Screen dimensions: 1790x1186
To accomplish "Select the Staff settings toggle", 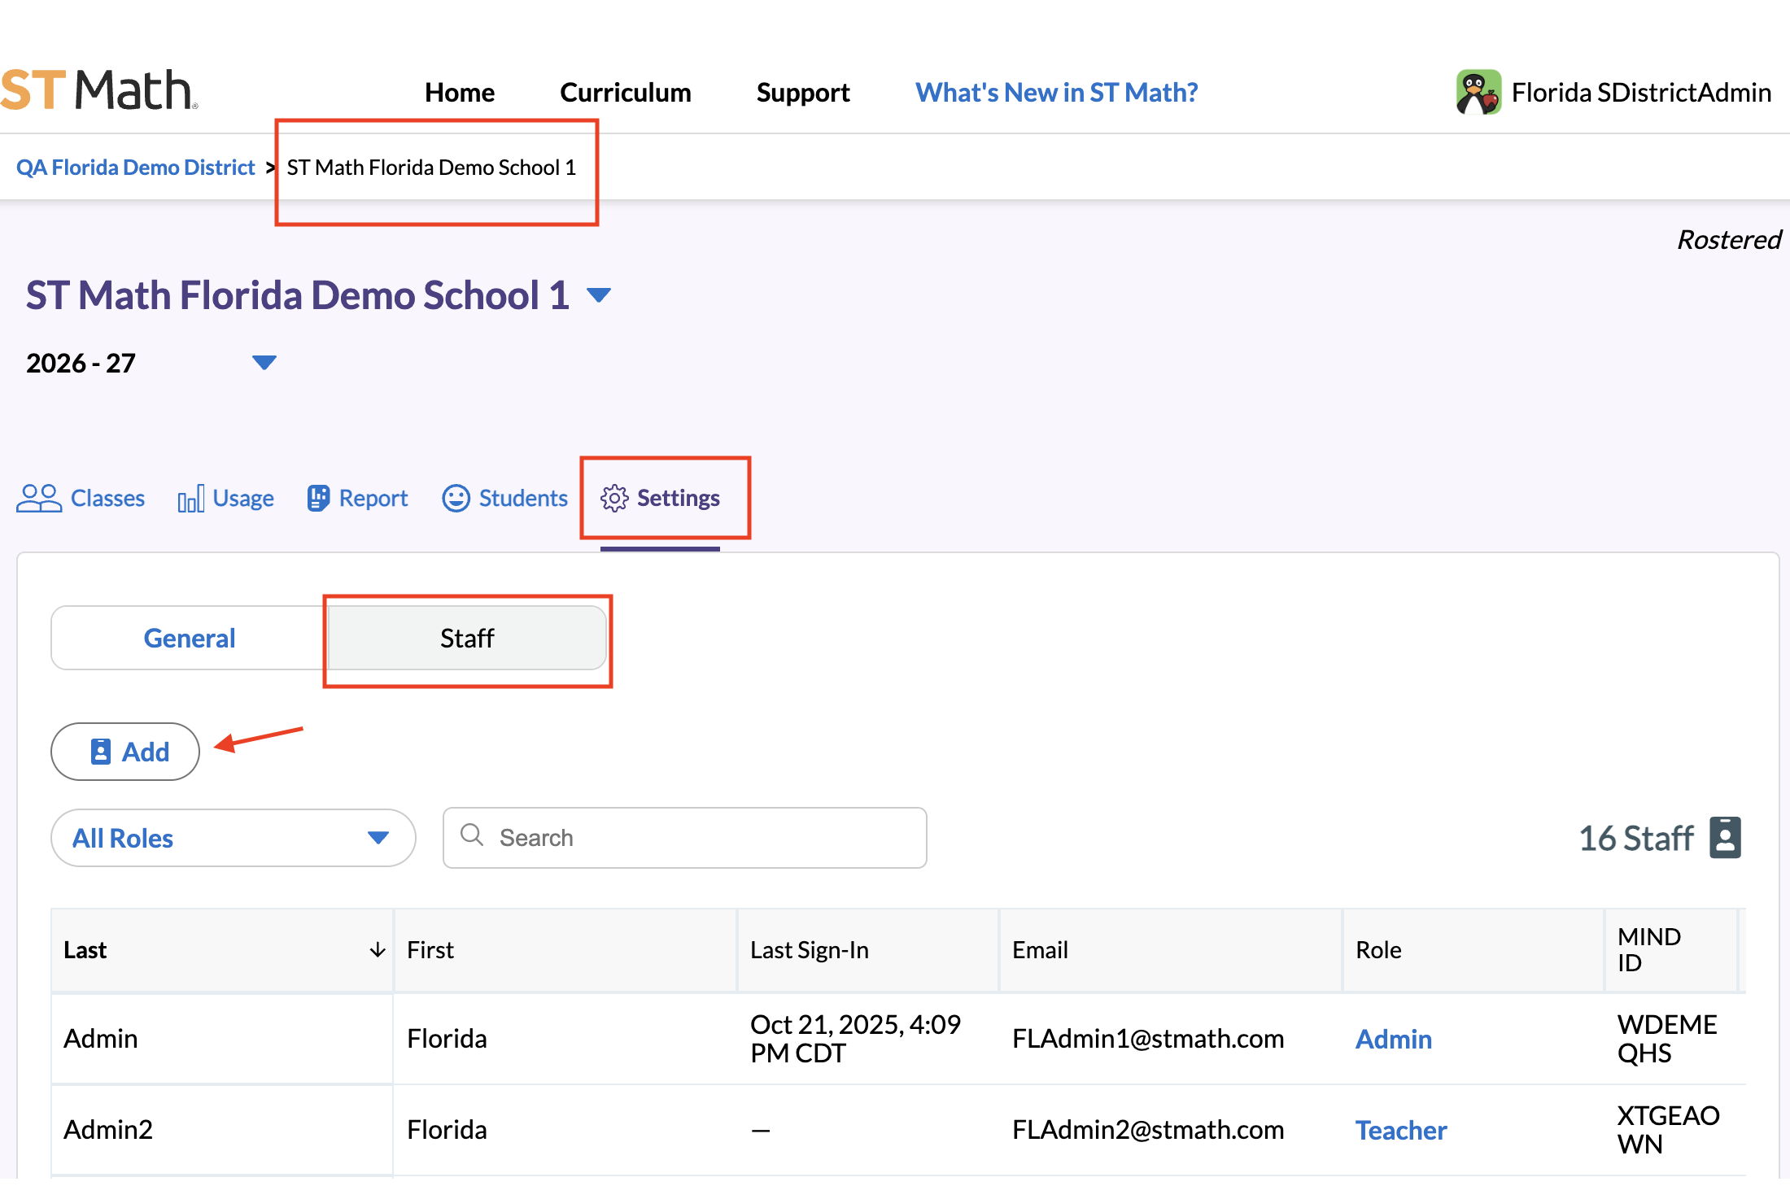I will 467,638.
